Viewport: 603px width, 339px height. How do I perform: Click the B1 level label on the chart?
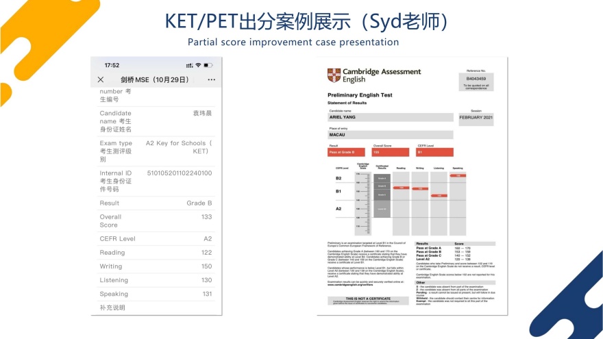click(339, 191)
